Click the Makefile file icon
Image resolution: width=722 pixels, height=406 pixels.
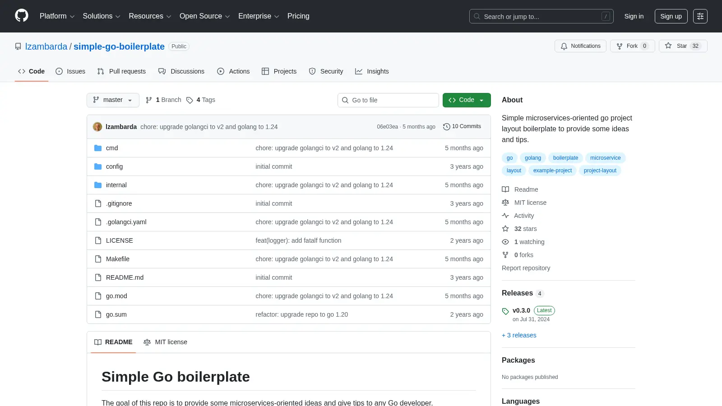click(x=98, y=259)
